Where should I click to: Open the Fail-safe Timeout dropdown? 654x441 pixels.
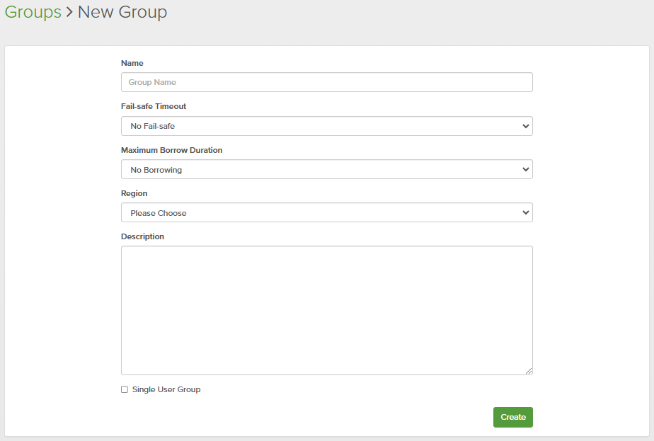tap(326, 126)
